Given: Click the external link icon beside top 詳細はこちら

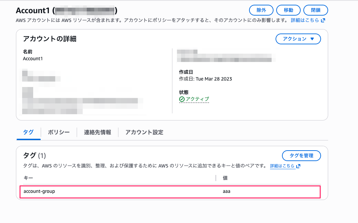Looking at the screenshot, I should click(x=323, y=20).
